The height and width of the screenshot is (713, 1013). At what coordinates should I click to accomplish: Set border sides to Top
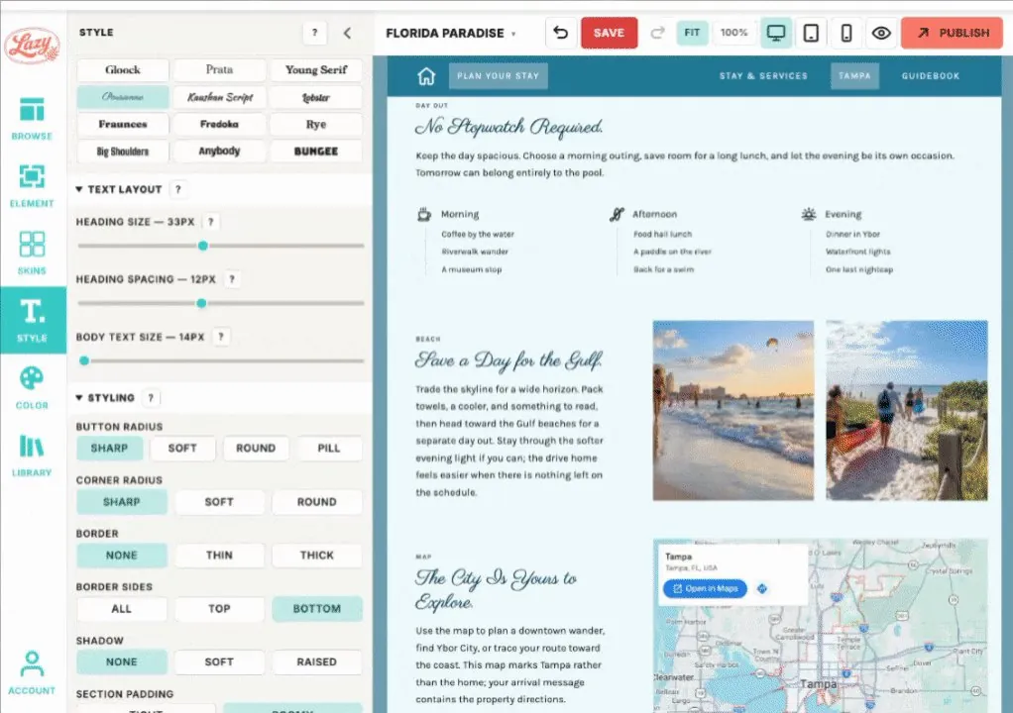pyautogui.click(x=219, y=608)
